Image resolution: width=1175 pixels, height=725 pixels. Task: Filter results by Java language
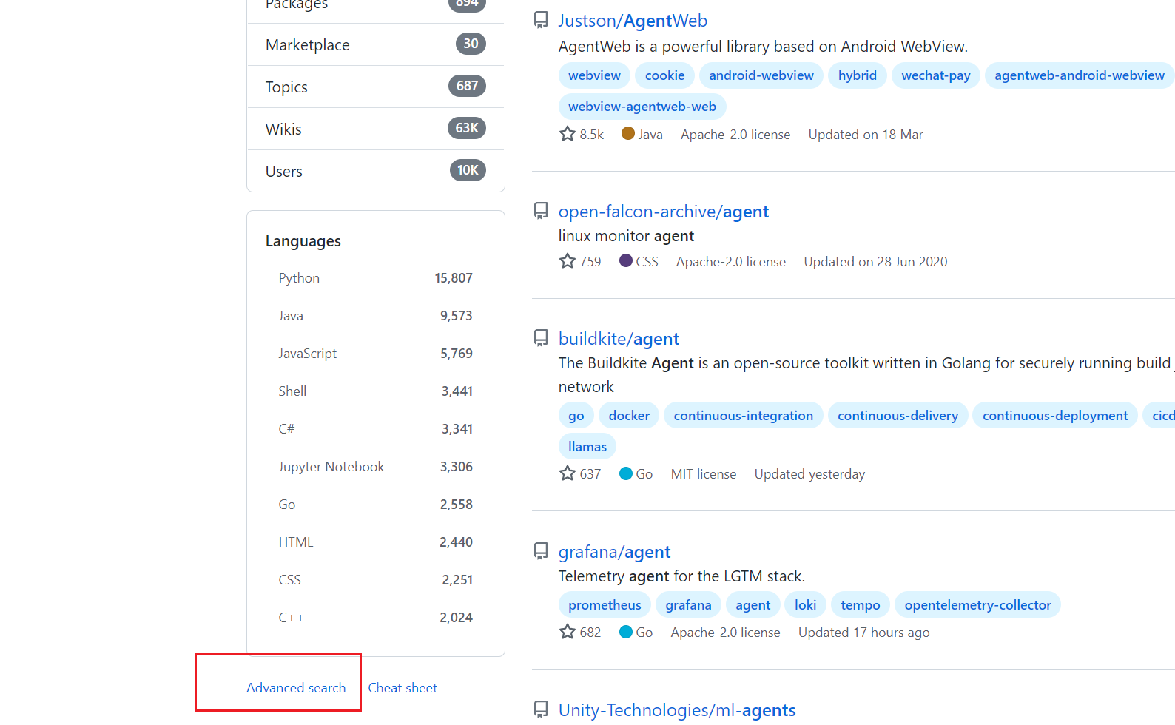[376, 316]
